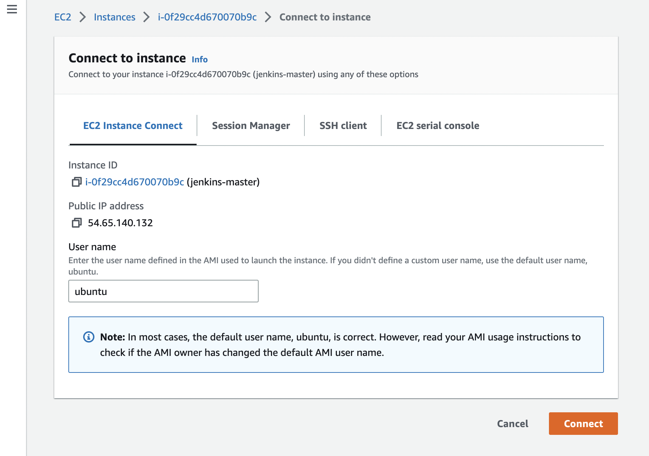Screen dimensions: 649x456
Task: Open the Info link beside the heading
Action: pyautogui.click(x=199, y=59)
